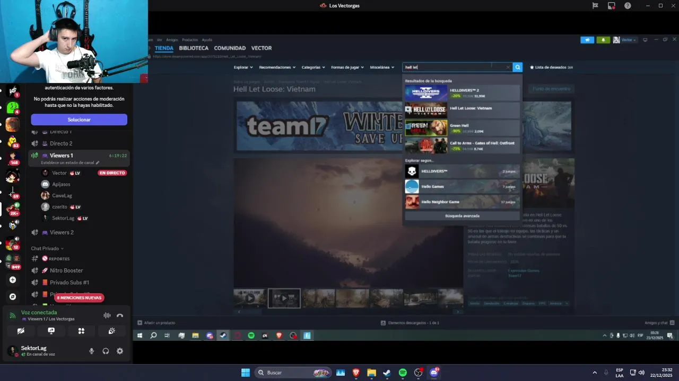Mute the Discord microphone
This screenshot has width=679, height=381.
point(91,351)
